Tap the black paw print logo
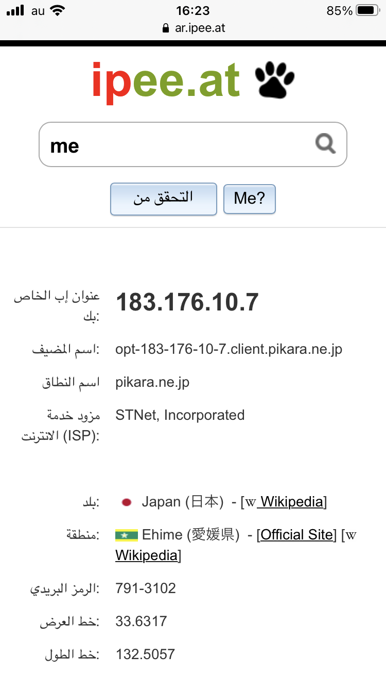Viewport: 386px width, 688px height. (275, 80)
